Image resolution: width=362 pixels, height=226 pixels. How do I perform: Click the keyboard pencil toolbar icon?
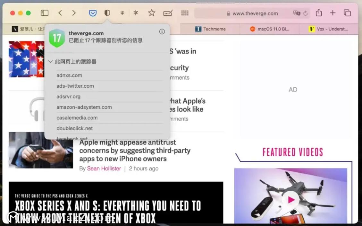point(168,13)
